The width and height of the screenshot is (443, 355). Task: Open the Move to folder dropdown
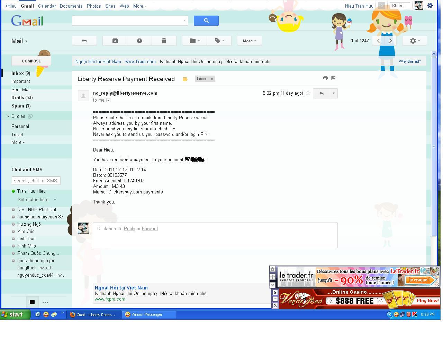click(x=195, y=41)
